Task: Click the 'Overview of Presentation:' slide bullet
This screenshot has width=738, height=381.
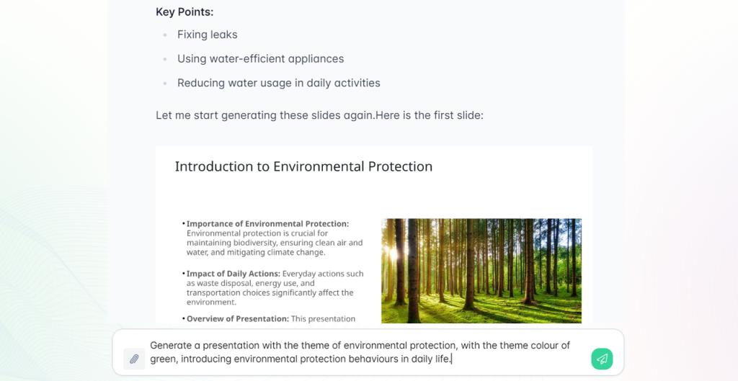Action: (x=237, y=318)
